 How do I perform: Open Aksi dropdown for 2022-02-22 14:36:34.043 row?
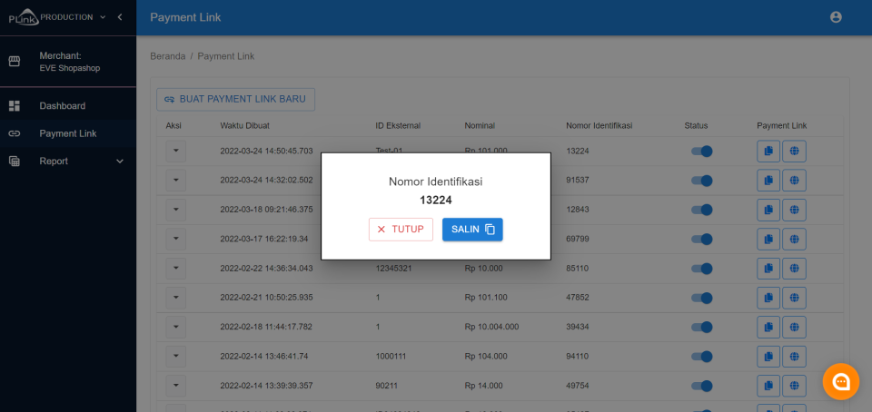click(x=175, y=269)
